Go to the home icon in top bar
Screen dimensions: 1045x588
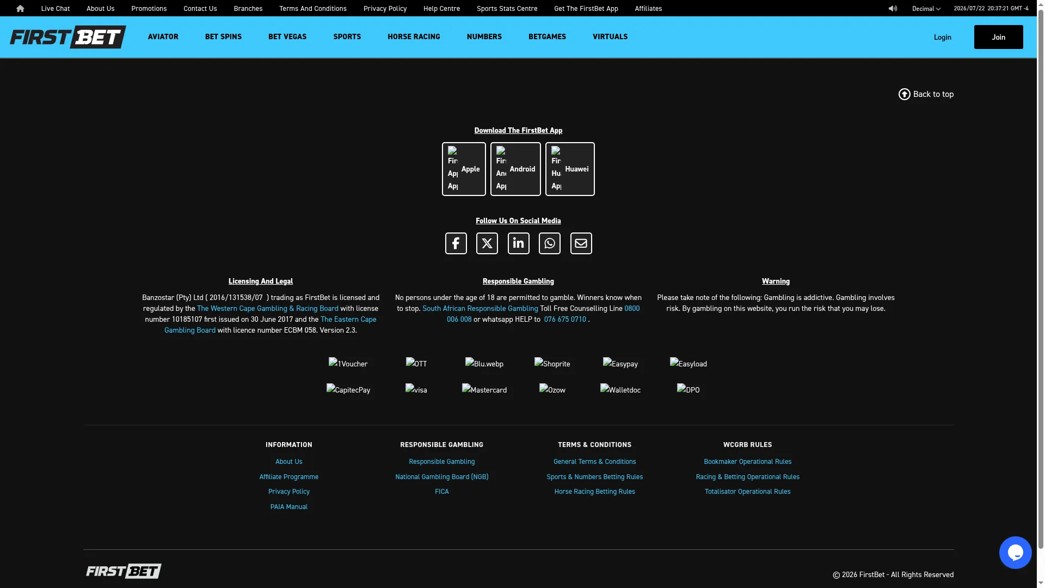[20, 9]
